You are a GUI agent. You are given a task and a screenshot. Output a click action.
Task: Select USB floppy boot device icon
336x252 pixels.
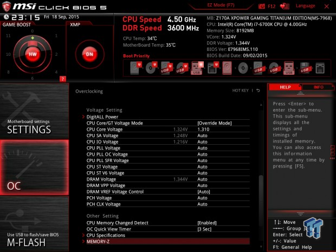pyautogui.click(x=305, y=68)
